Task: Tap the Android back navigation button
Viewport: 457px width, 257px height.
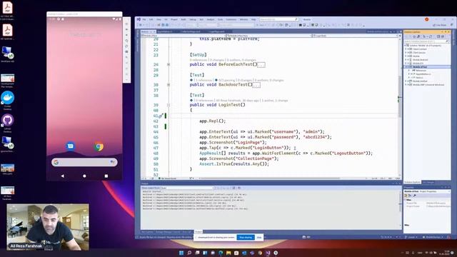Action: (x=62, y=176)
